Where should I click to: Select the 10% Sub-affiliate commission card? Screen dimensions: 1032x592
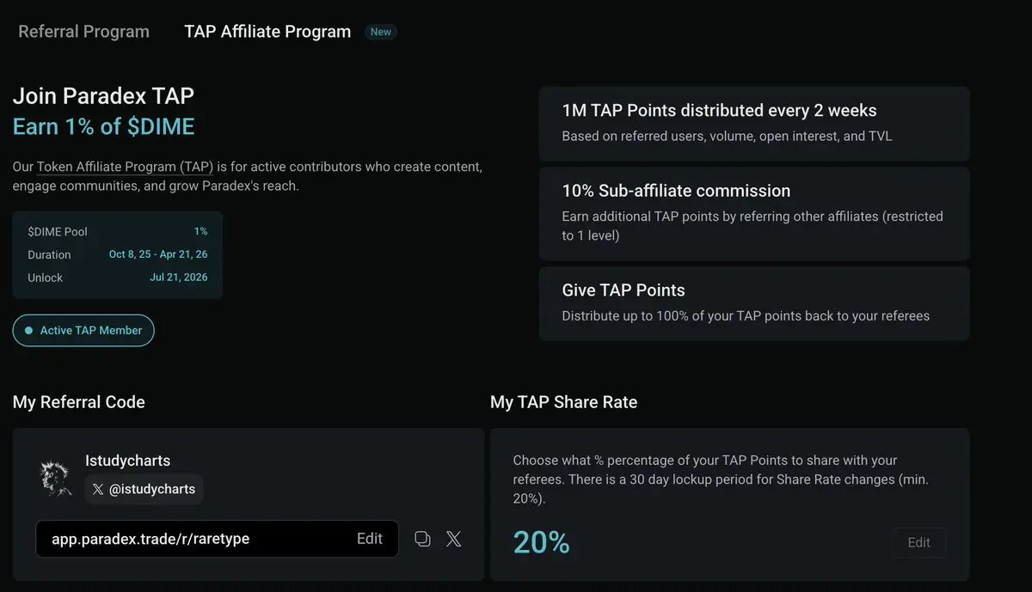(753, 213)
